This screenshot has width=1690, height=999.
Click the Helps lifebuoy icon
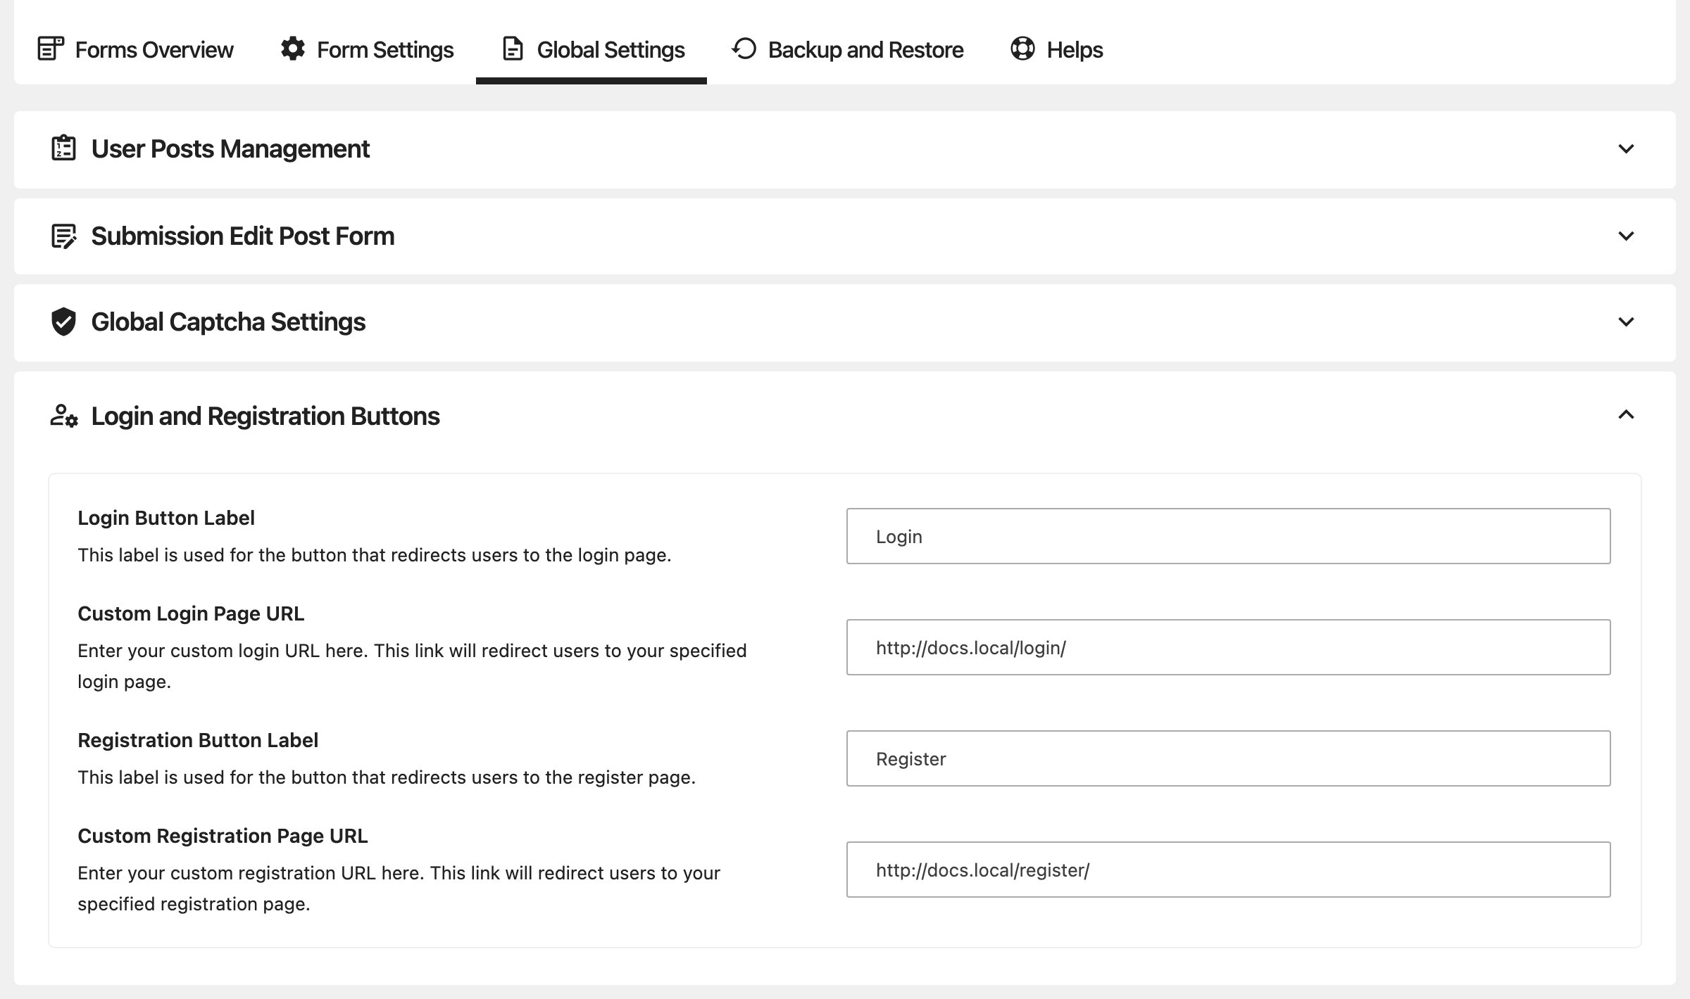(1022, 49)
